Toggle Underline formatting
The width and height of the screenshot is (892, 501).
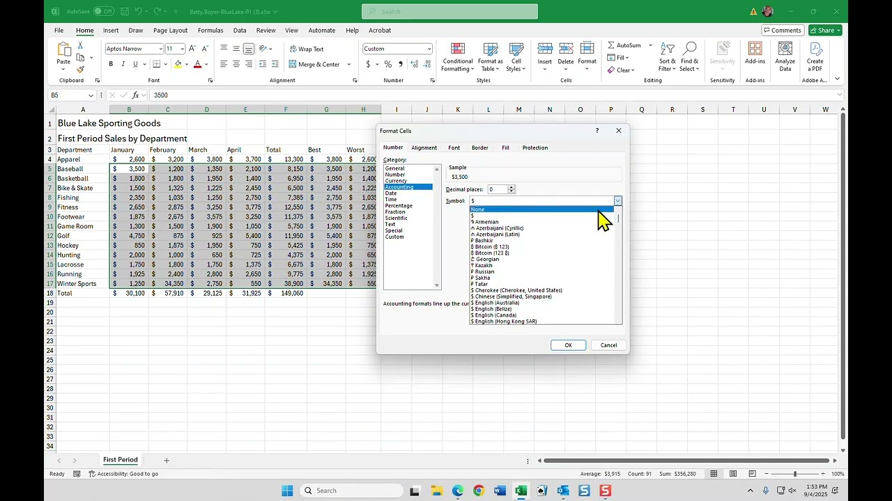click(x=135, y=64)
